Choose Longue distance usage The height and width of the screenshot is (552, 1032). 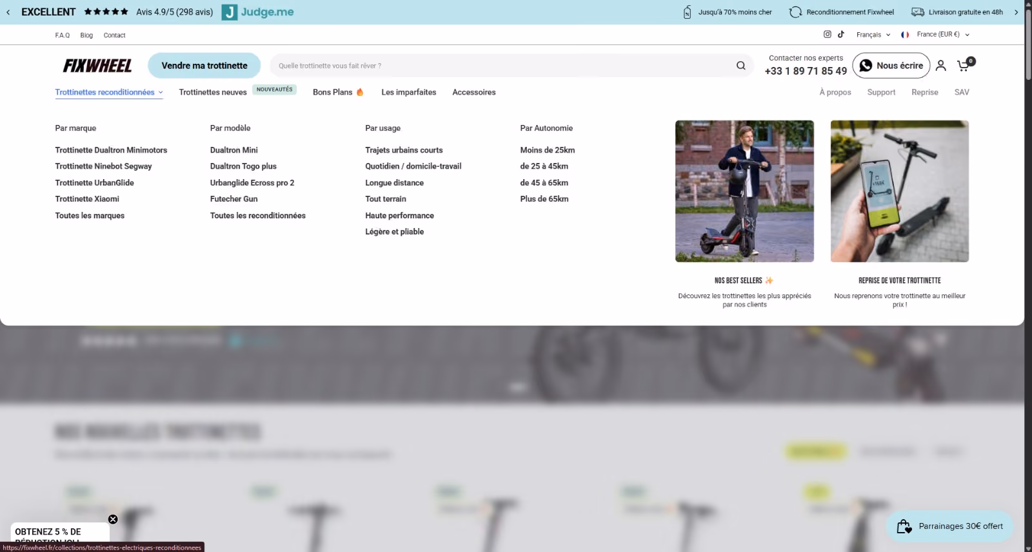click(x=394, y=183)
